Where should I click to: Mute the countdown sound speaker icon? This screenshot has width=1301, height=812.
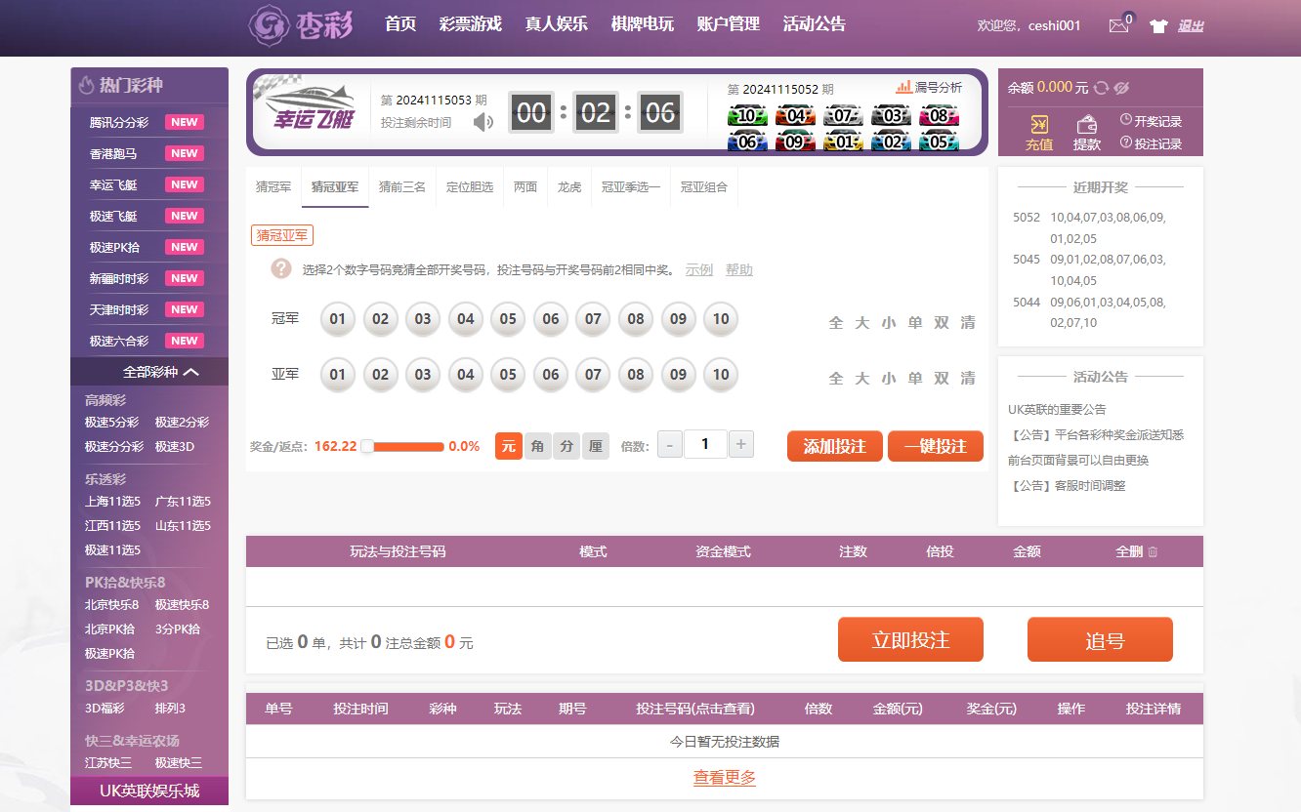coord(483,122)
